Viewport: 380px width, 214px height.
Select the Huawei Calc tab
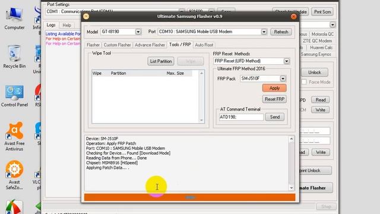coord(321,48)
